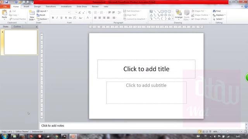This screenshot has height=139, width=248.
Task: Click the Strikethrough button
Action: point(70,18)
